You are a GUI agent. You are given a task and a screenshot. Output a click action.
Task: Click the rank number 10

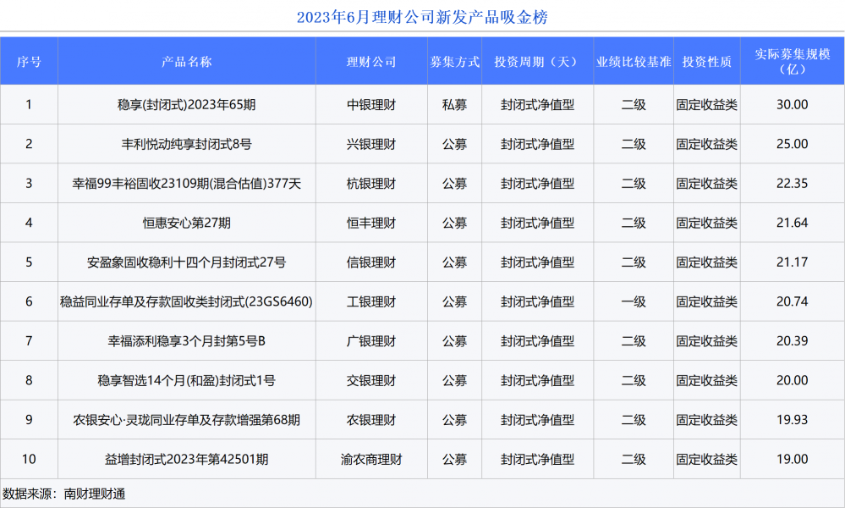tap(29, 459)
